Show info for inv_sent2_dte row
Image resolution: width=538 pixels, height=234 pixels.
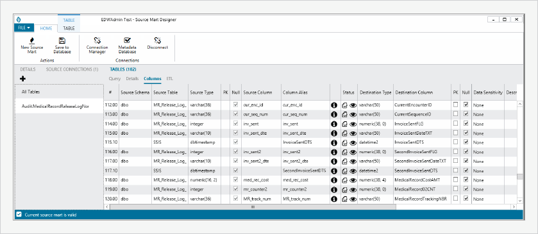334,161
